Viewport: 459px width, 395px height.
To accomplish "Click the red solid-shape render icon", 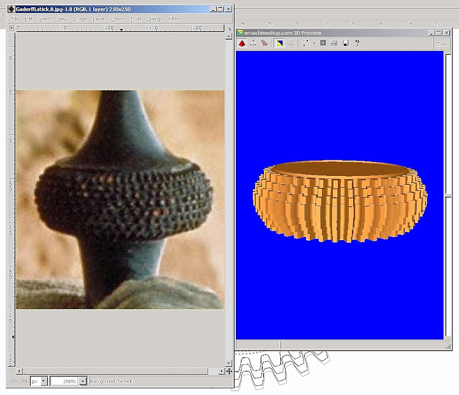I will (x=242, y=43).
